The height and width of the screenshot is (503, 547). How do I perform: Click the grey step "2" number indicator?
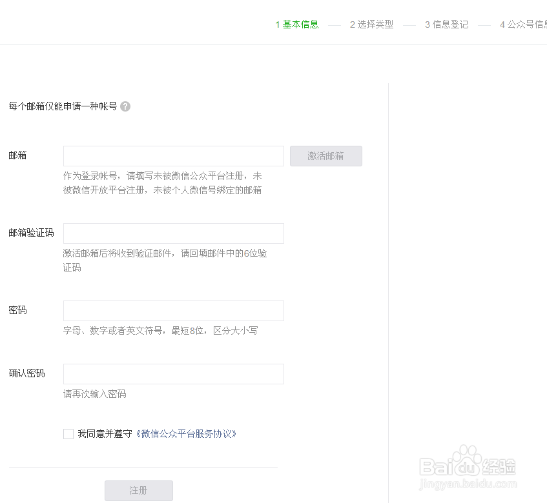tap(352, 24)
